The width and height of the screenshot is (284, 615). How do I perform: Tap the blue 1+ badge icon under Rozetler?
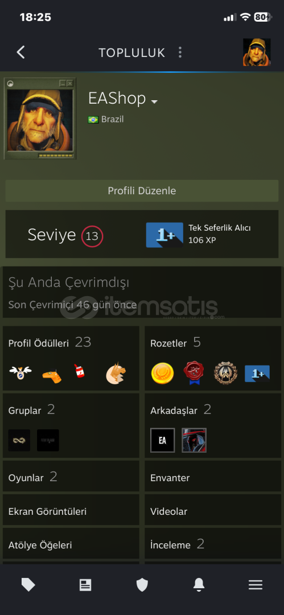257,374
